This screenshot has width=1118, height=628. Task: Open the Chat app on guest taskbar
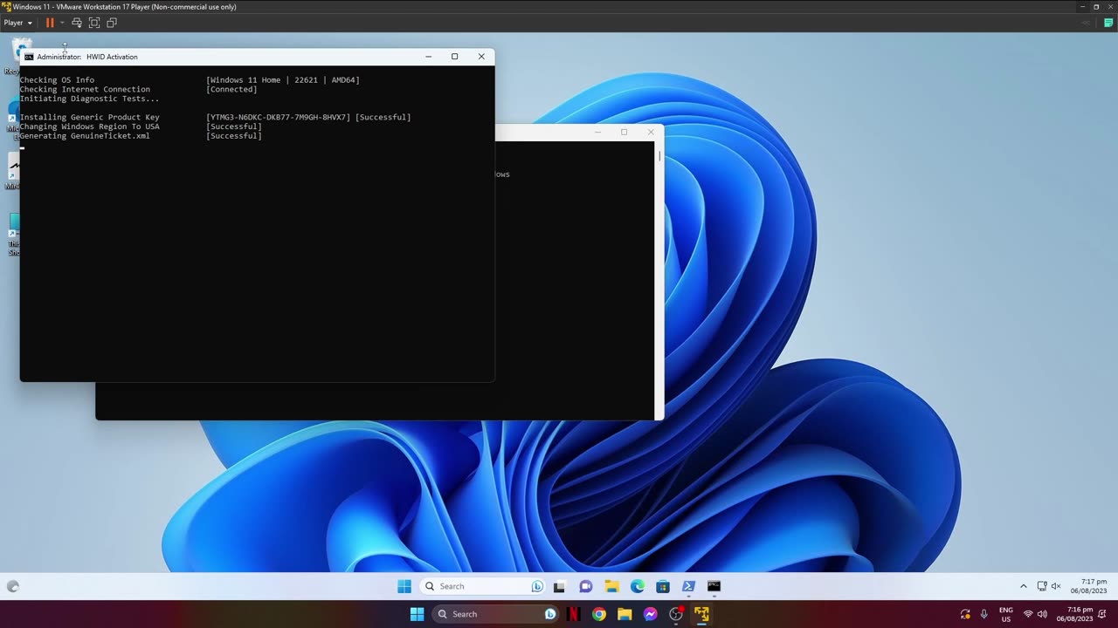(x=586, y=586)
